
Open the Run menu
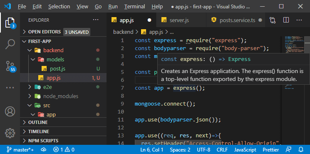tap(113, 7)
